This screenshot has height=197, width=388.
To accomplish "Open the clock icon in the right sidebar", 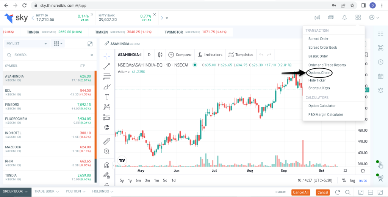I will click(380, 62).
